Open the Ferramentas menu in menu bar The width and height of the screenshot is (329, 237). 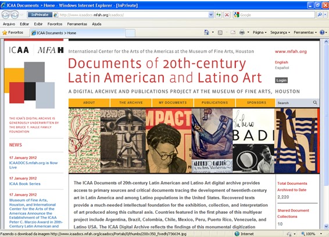pyautogui.click(x=77, y=24)
